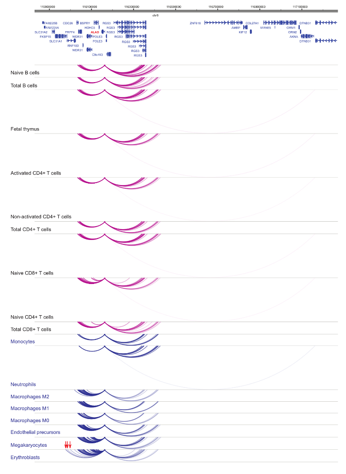Click the AKNA gene label

pyautogui.click(x=294, y=37)
